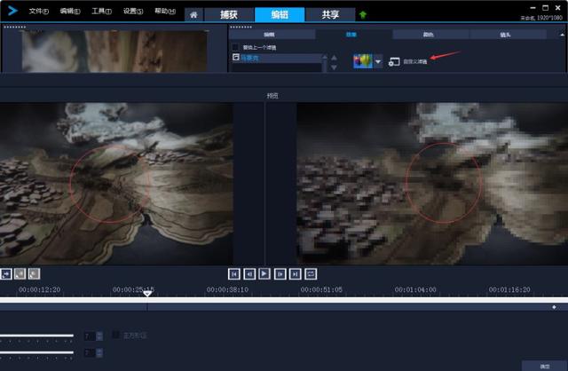
Task: Click the play button below the preview
Action: (264, 274)
